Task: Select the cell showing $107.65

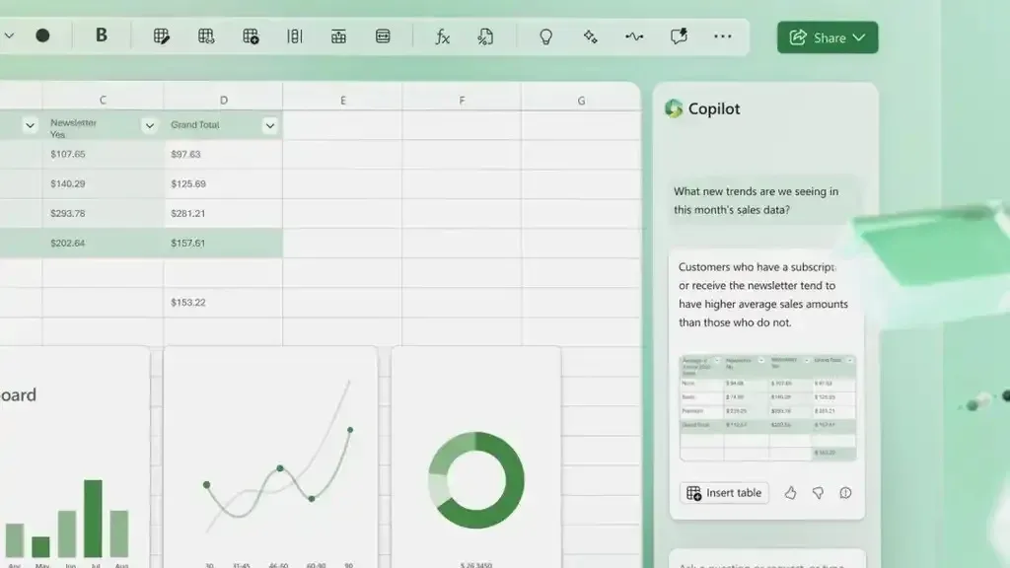Action: point(103,155)
